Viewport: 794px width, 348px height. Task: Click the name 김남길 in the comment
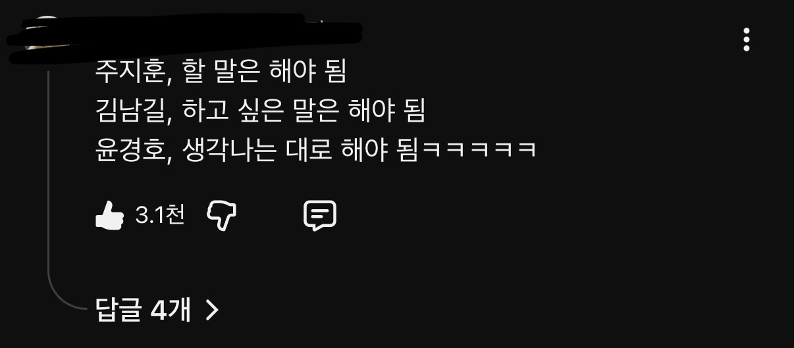point(129,111)
